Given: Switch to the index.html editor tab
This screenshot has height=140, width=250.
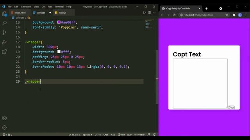Looking at the screenshot, I should point(20,12).
